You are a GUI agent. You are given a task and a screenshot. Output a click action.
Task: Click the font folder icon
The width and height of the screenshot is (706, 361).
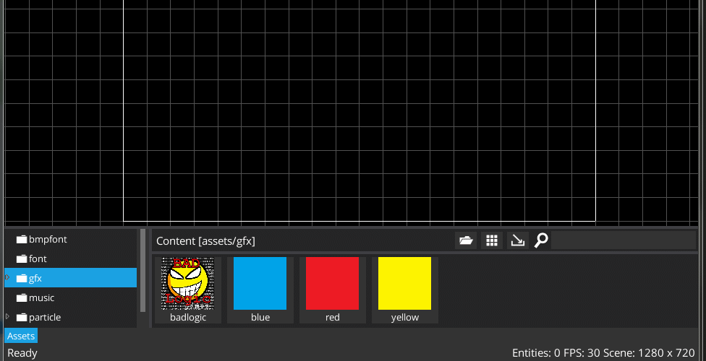(22, 259)
